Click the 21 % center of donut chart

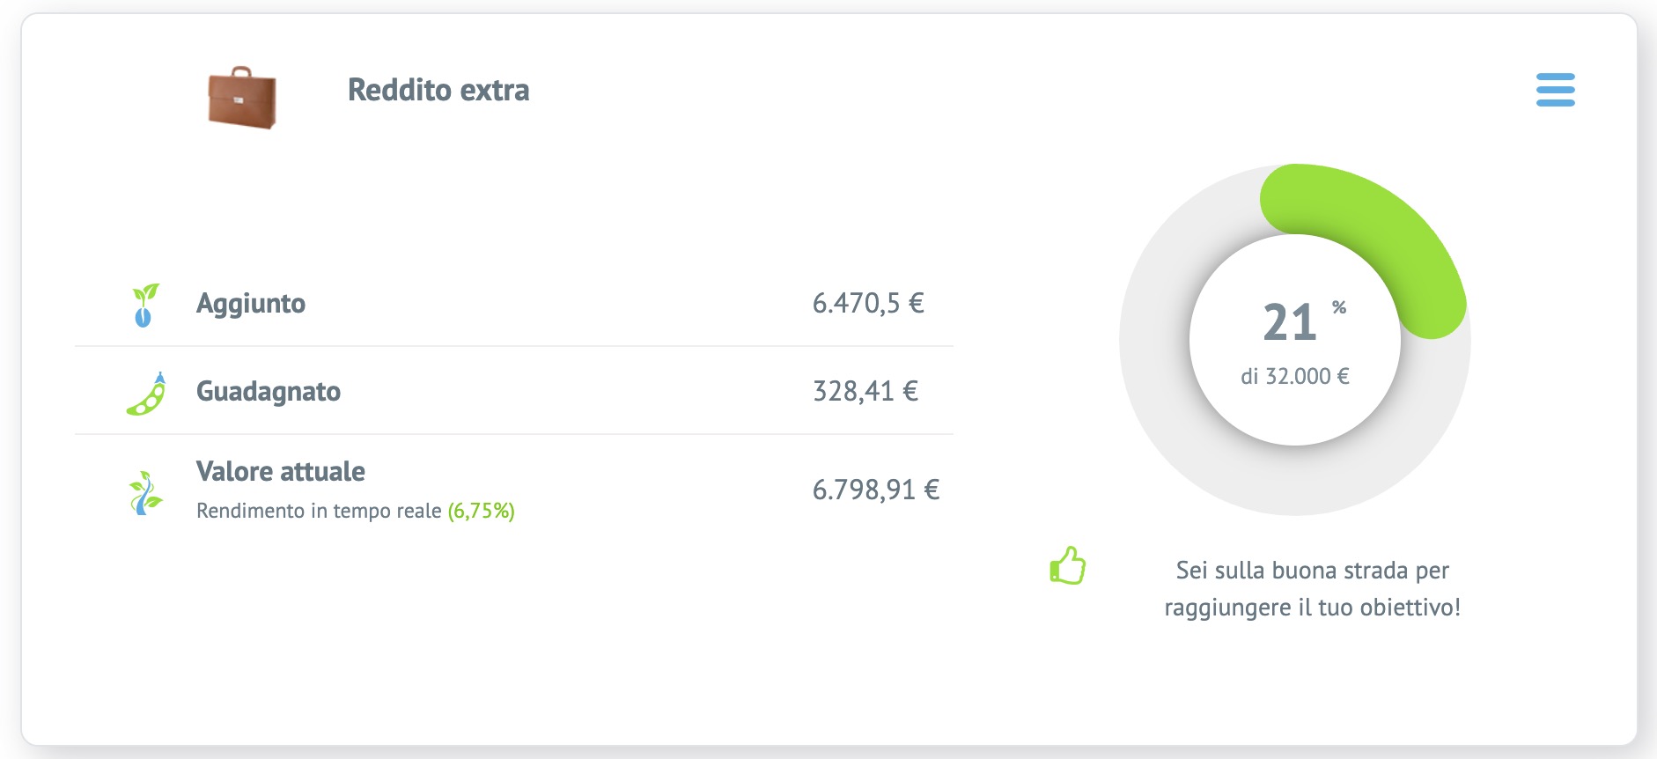1294,321
